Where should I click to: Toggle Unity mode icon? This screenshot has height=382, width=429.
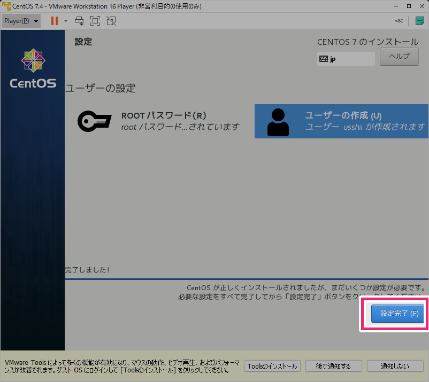(x=111, y=21)
